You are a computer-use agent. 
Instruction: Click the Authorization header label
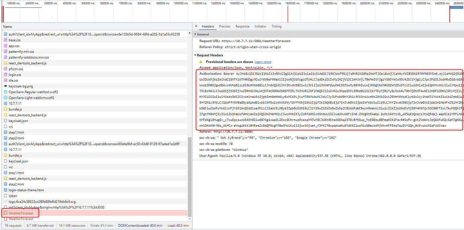coord(210,74)
